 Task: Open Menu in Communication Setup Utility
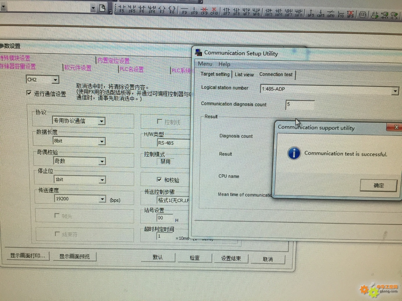point(205,64)
